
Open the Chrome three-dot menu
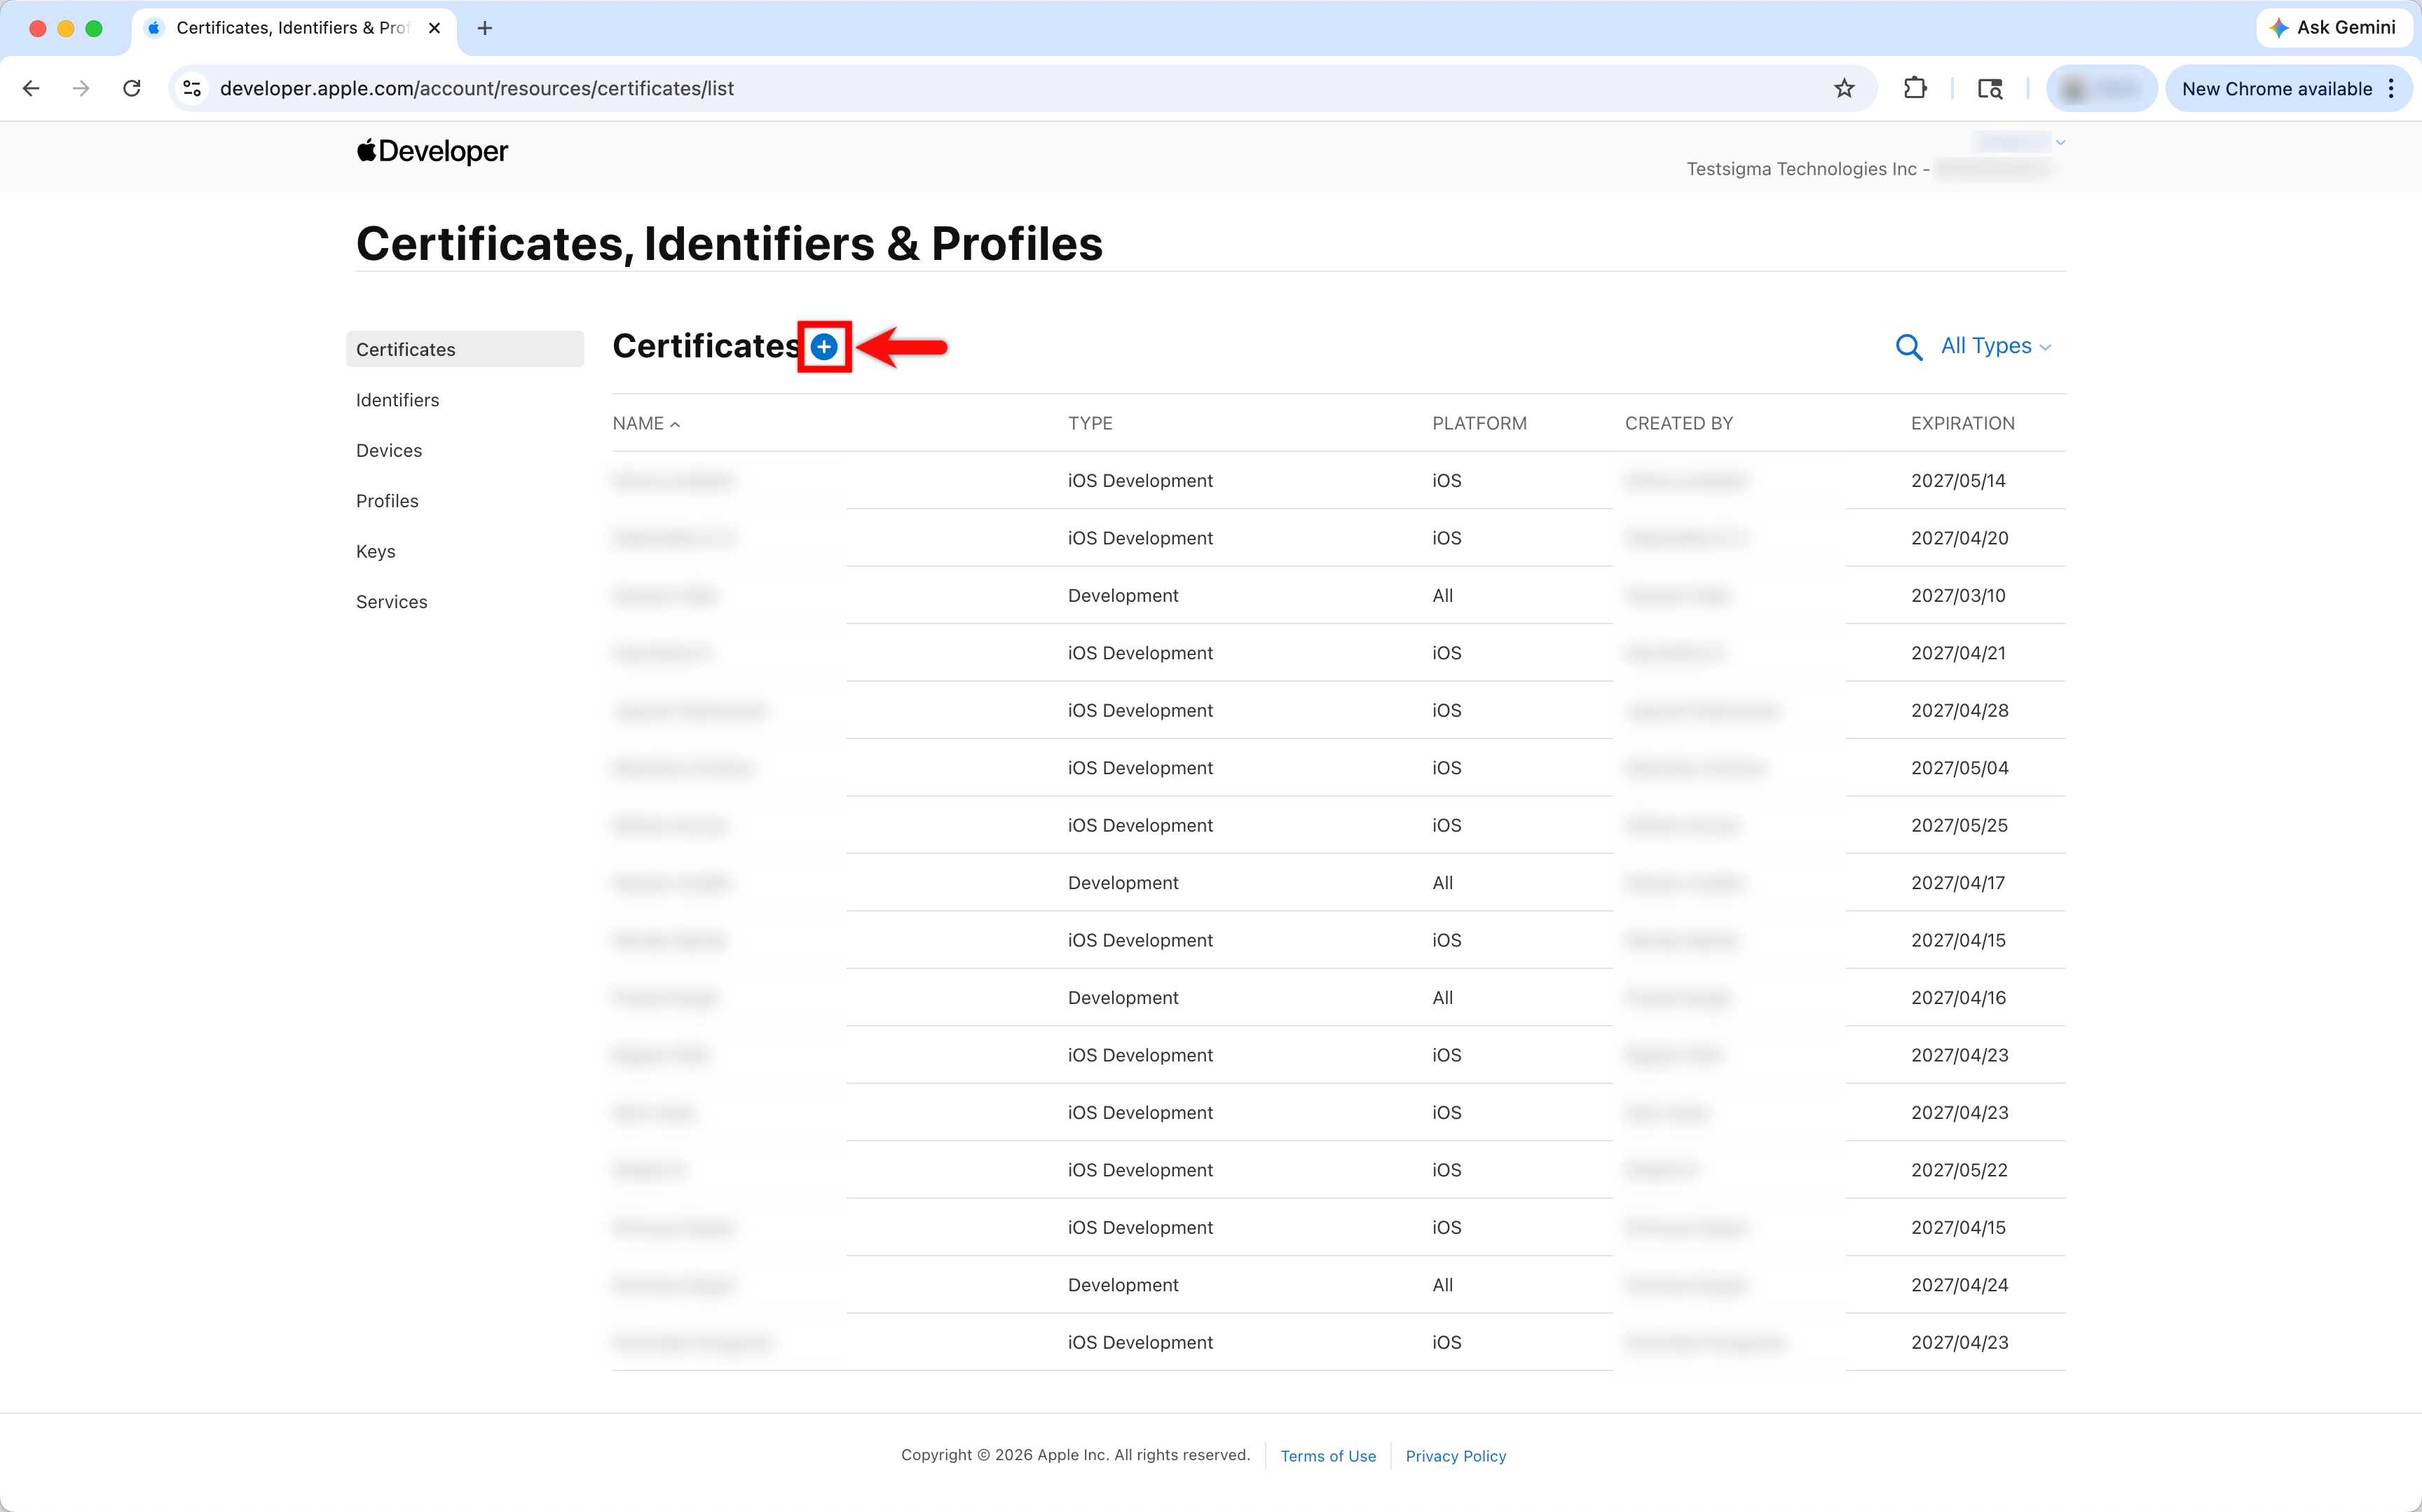pos(2391,88)
